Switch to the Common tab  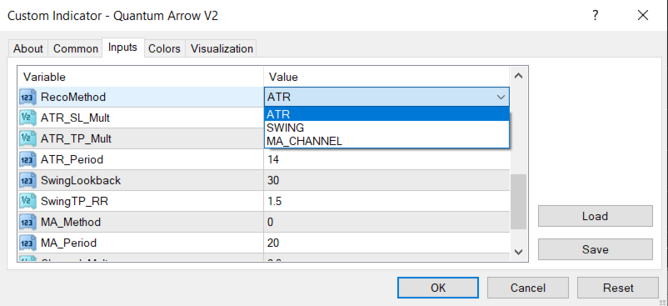[x=76, y=48]
